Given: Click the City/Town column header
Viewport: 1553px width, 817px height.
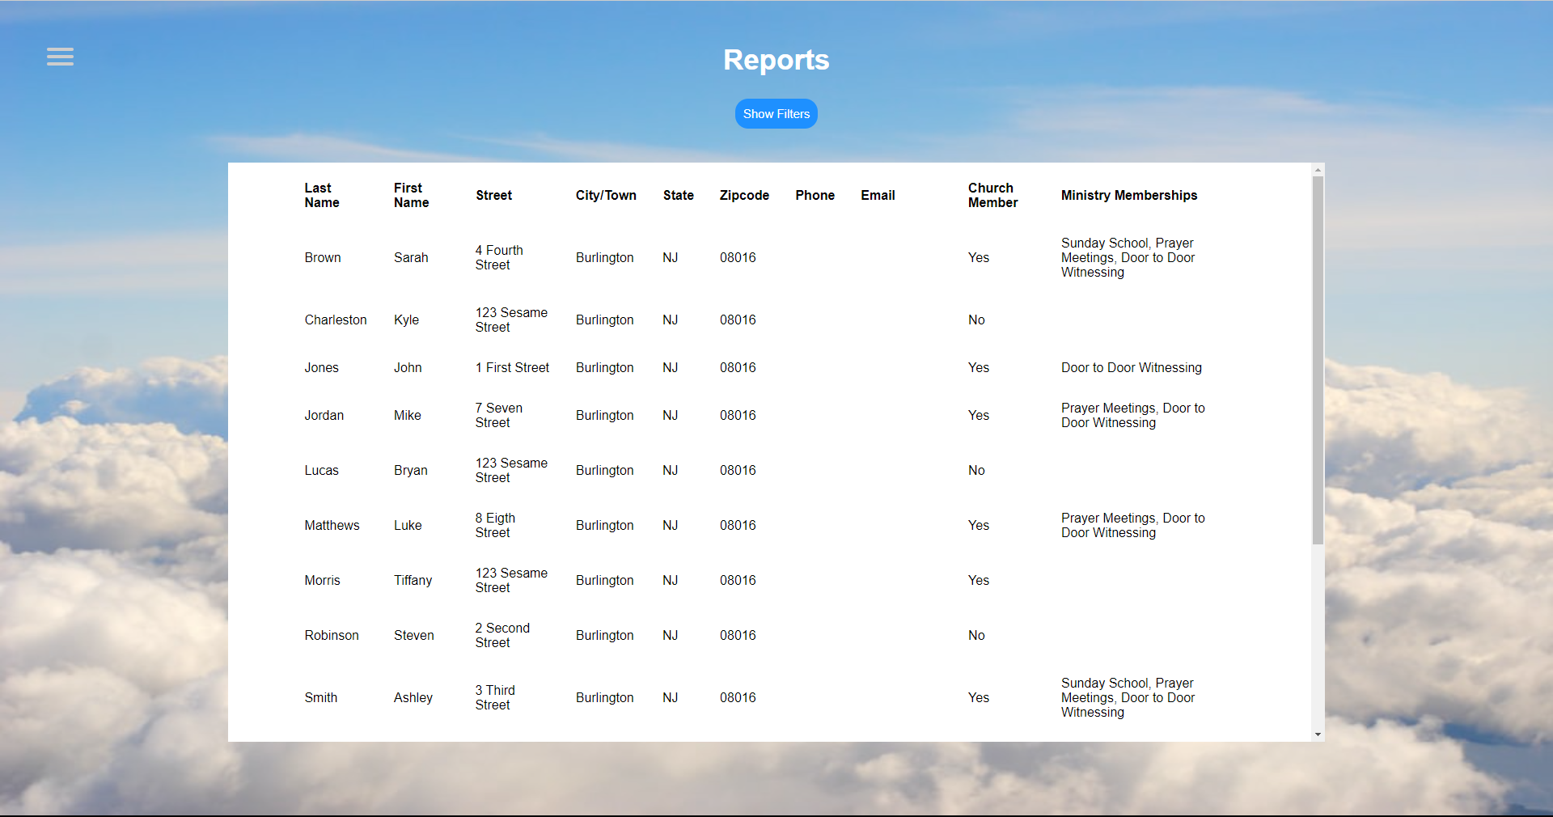Looking at the screenshot, I should 606,195.
